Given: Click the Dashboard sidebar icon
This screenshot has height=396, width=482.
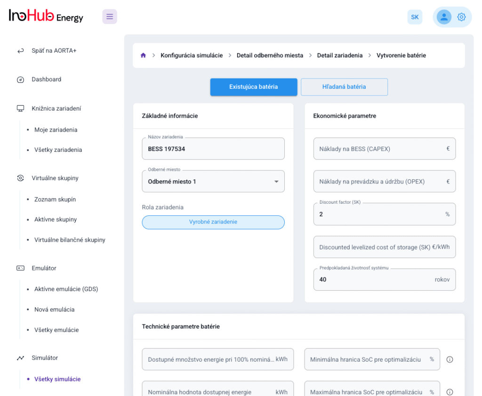Looking at the screenshot, I should pos(20,79).
